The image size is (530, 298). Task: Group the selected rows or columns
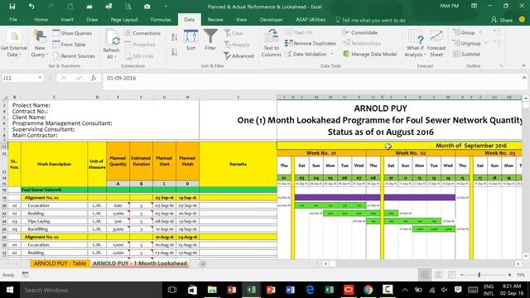[x=464, y=33]
